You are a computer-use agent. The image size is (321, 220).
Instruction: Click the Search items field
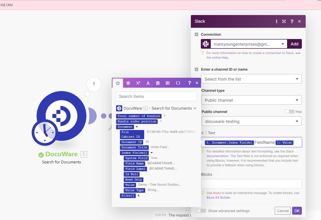point(156,96)
